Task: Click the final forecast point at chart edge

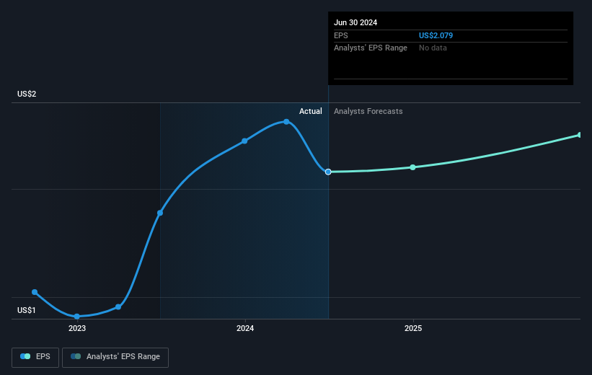Action: [x=580, y=135]
